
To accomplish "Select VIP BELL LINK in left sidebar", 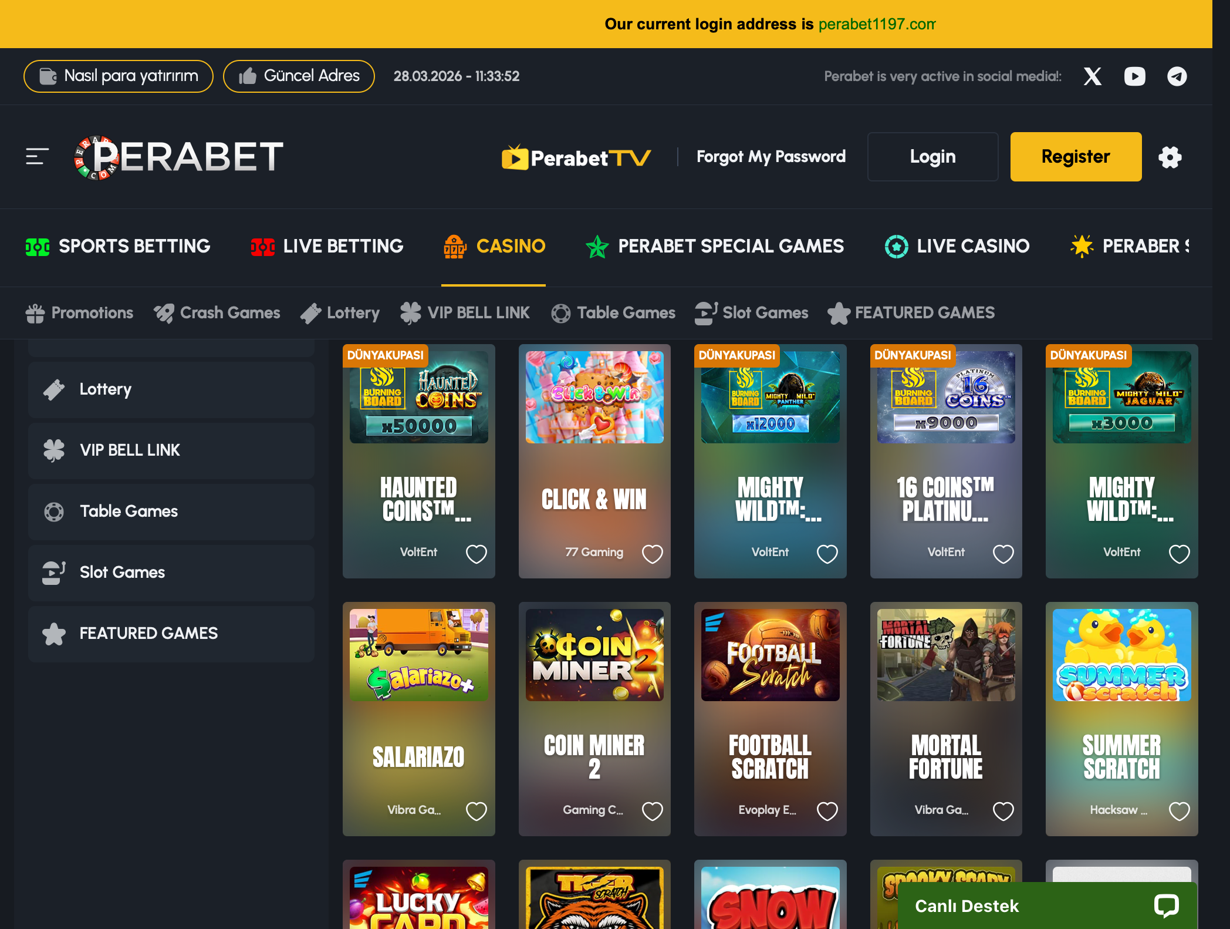I will (x=171, y=450).
